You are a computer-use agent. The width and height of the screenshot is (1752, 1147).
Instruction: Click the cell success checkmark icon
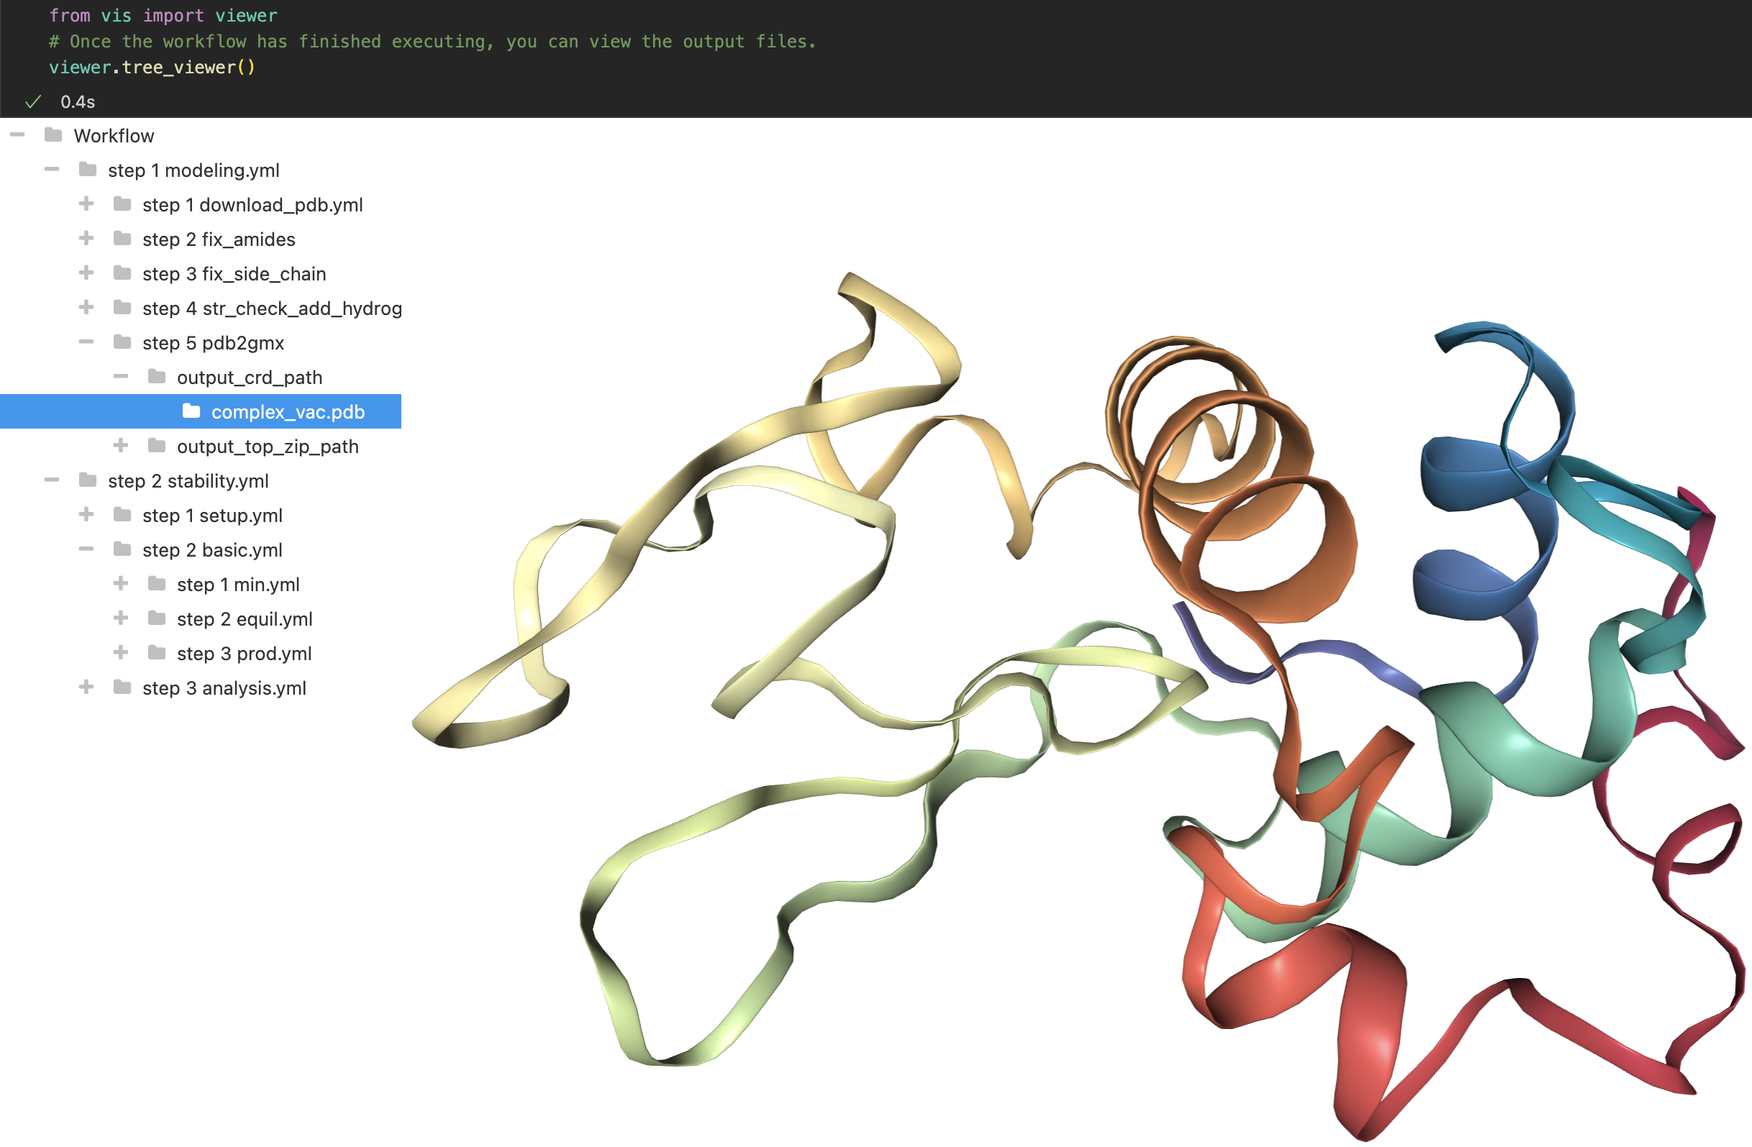[x=32, y=101]
